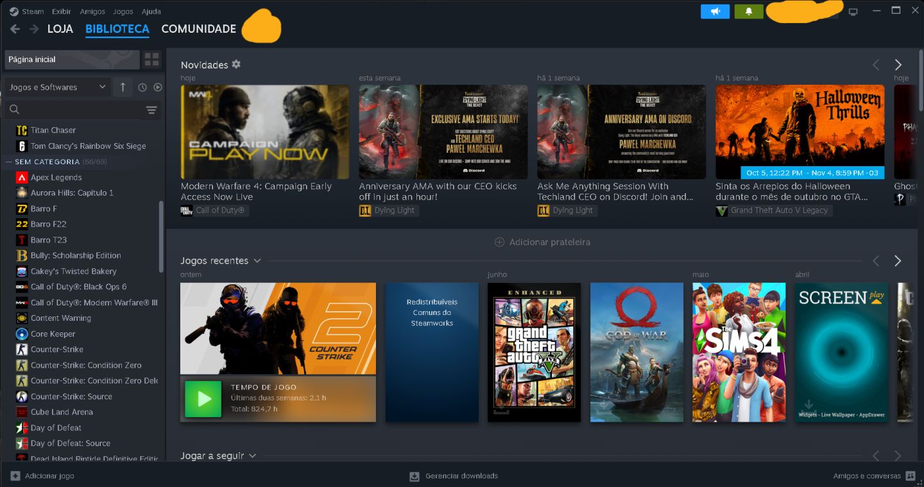
Task: Select Content Warning in the game list
Action: 61,318
